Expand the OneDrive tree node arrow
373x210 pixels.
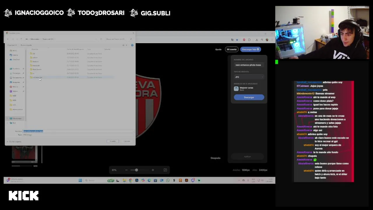pyautogui.click(x=7, y=60)
